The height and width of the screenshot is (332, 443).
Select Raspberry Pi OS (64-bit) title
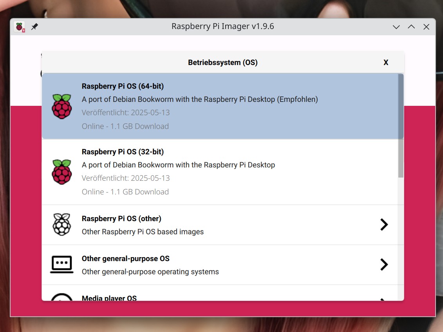(123, 86)
